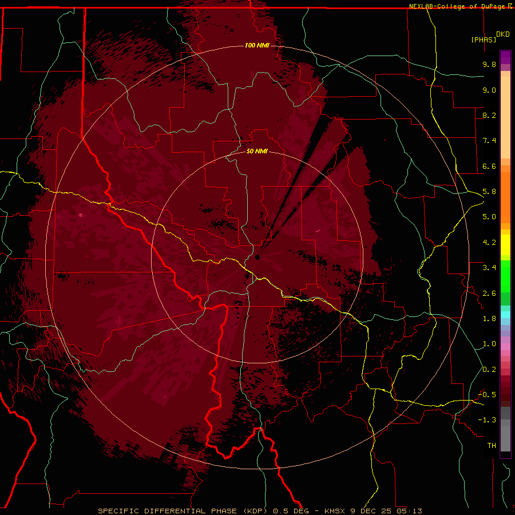Click the radar site dot at the center
Screen dimensions: 515x515
[257, 257]
